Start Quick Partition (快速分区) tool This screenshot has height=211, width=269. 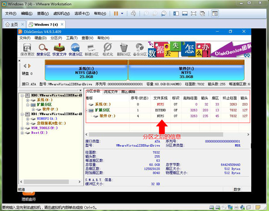(75, 49)
